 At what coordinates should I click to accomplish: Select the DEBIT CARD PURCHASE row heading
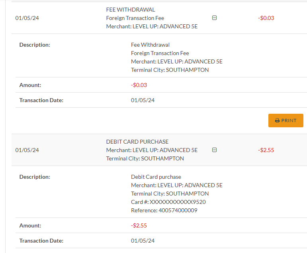tap(137, 142)
